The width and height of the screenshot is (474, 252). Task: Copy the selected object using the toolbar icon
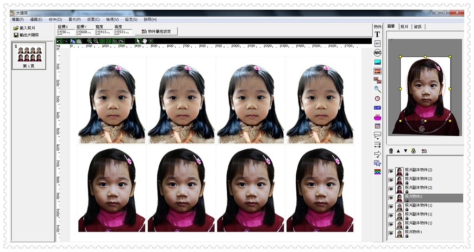pyautogui.click(x=73, y=41)
